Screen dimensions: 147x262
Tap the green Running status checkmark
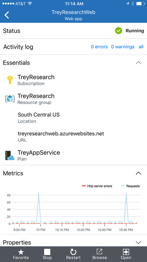pos(118,31)
